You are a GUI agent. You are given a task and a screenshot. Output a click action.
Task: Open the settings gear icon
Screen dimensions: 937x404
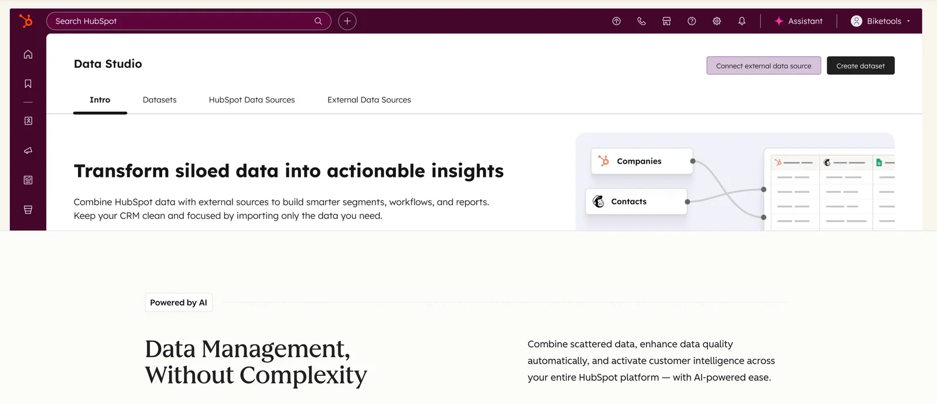[x=717, y=21]
